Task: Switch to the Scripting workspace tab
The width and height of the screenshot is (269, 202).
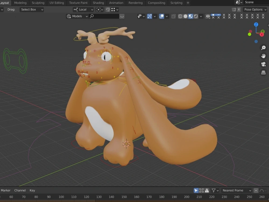Action: [x=176, y=3]
